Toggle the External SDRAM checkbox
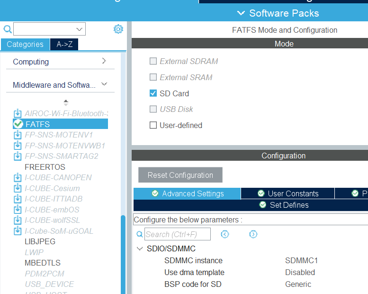 (x=153, y=61)
